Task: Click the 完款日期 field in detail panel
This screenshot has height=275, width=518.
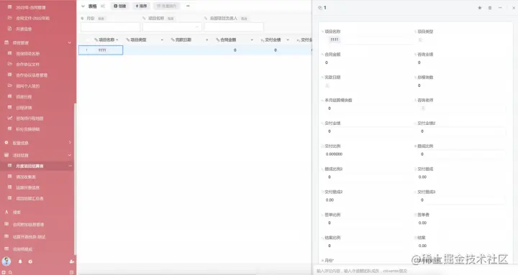Action: (367, 85)
